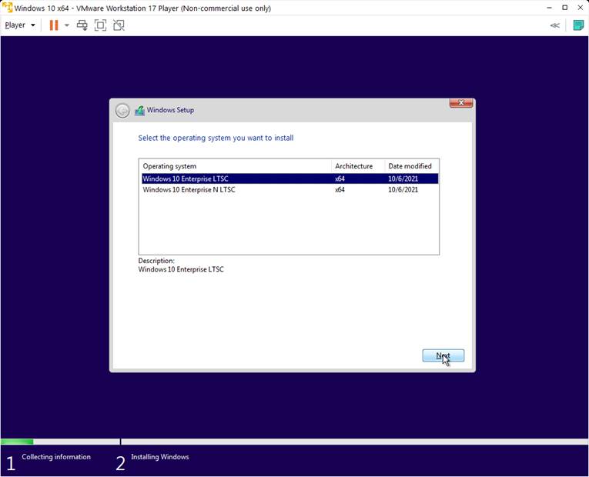
Task: Sort by Operating system column header
Action: [x=235, y=166]
